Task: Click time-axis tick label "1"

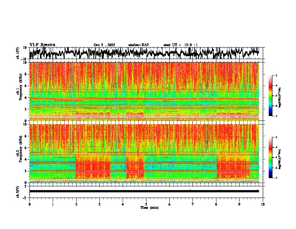Action: (x=53, y=204)
